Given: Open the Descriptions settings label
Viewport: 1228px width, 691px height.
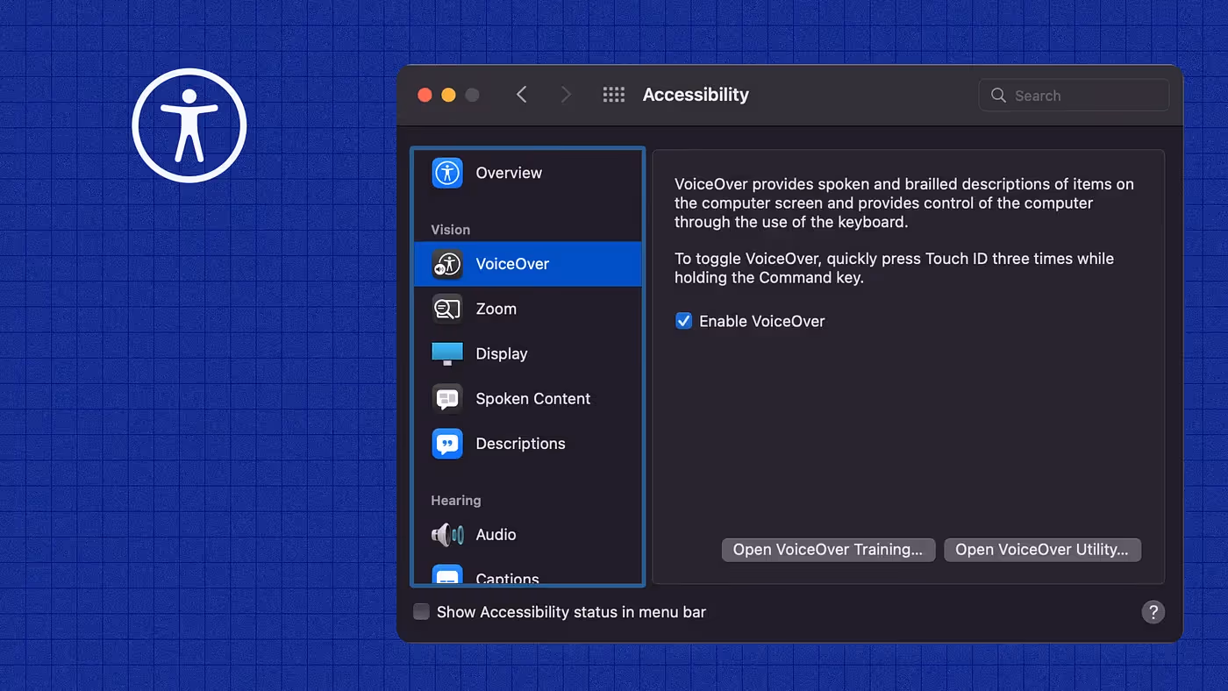Looking at the screenshot, I should pos(520,444).
